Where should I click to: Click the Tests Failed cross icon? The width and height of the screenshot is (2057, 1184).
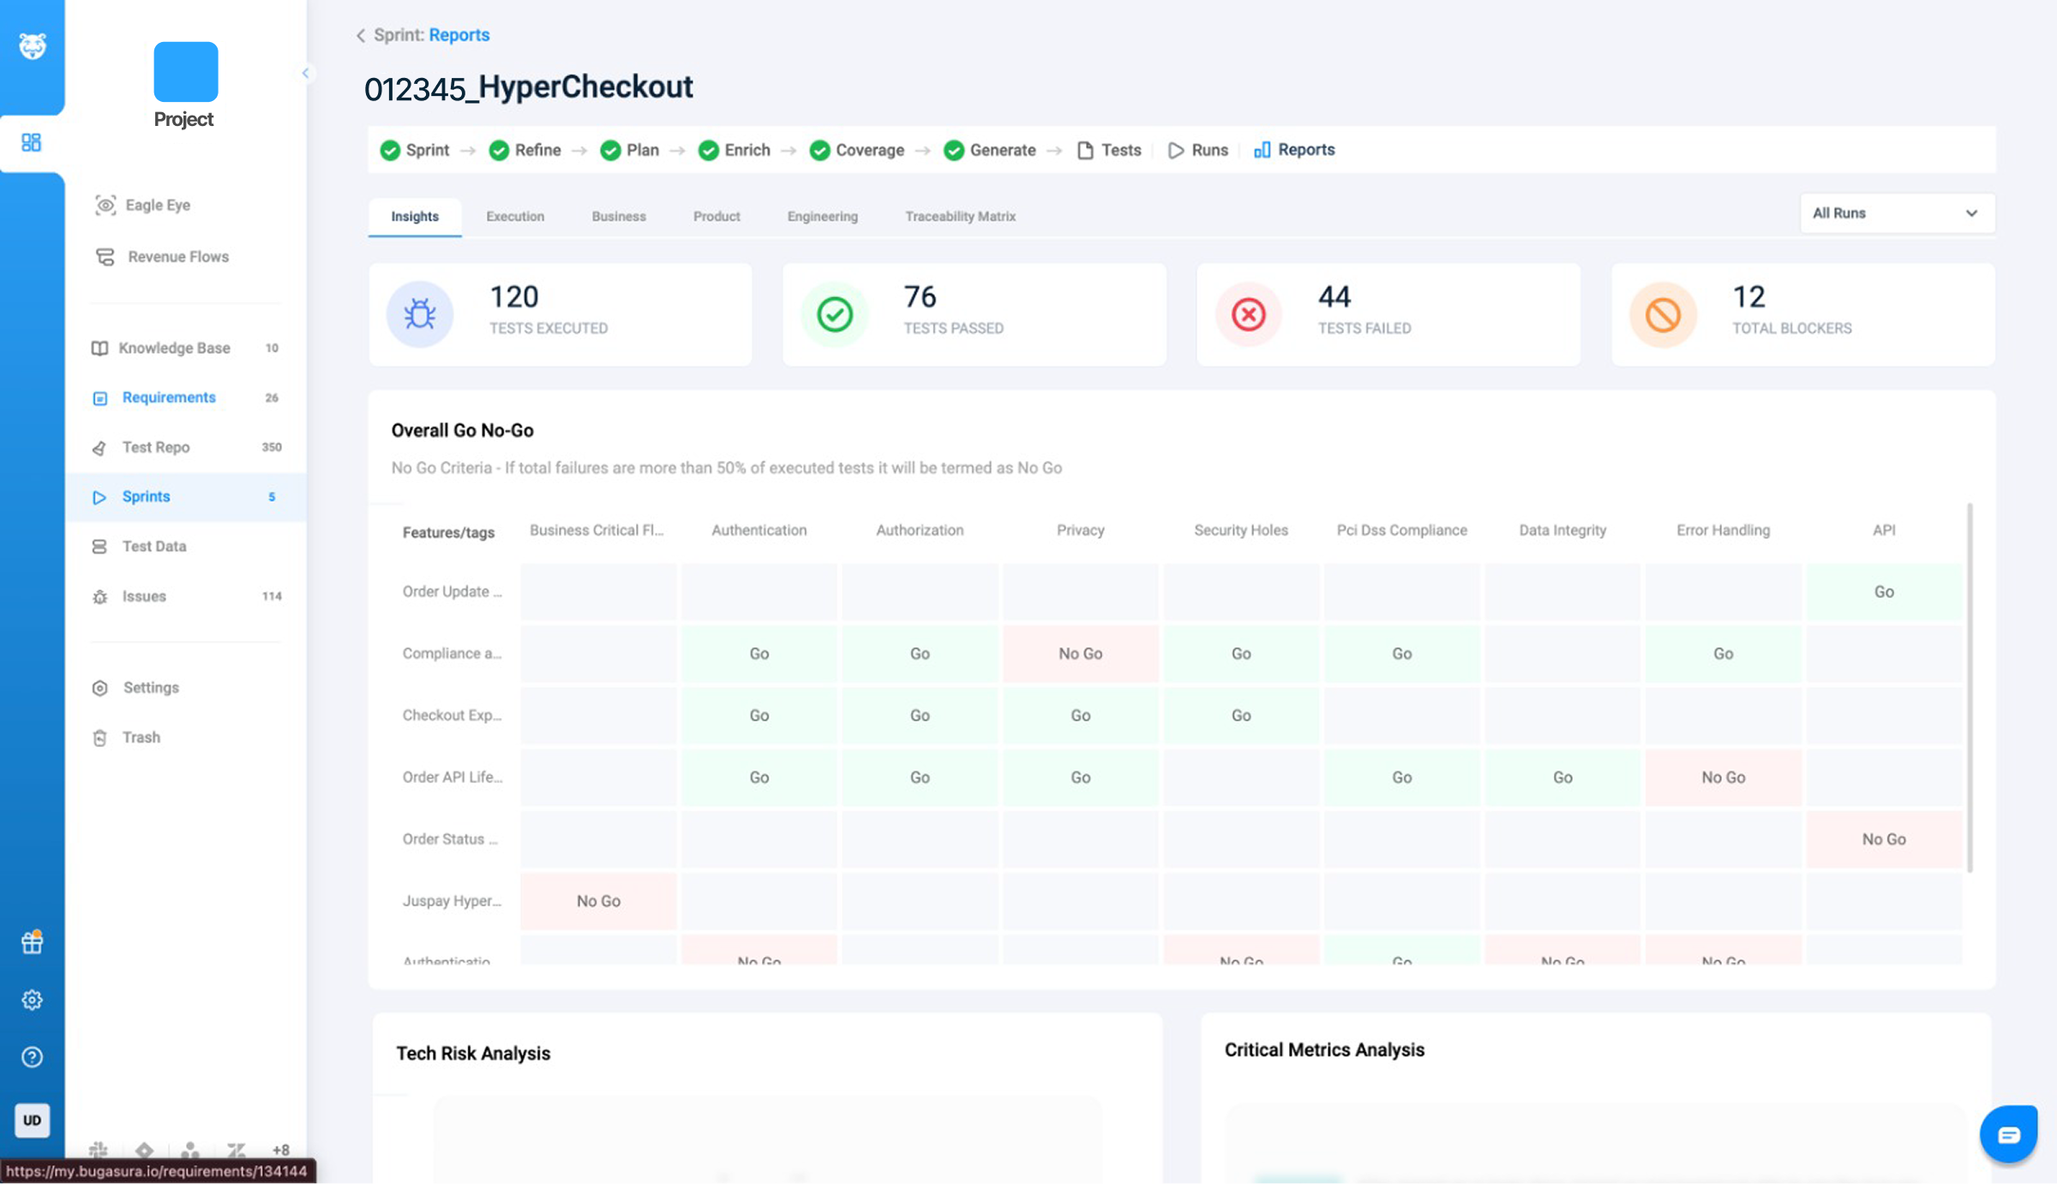pos(1249,314)
